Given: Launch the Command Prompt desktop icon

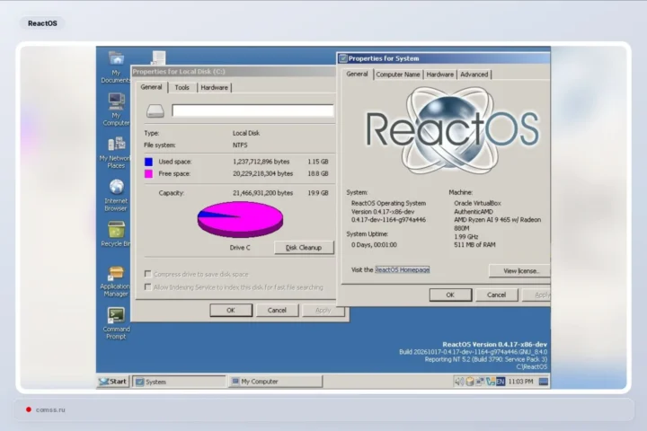Looking at the screenshot, I should (116, 323).
